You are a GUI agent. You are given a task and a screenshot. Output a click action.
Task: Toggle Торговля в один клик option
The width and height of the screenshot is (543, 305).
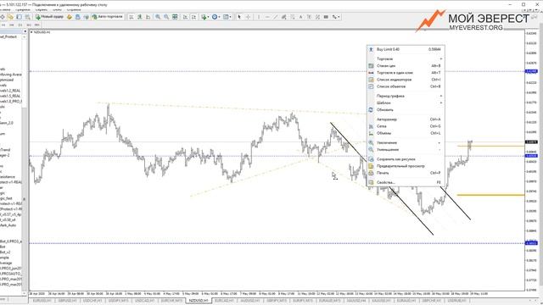406,73
